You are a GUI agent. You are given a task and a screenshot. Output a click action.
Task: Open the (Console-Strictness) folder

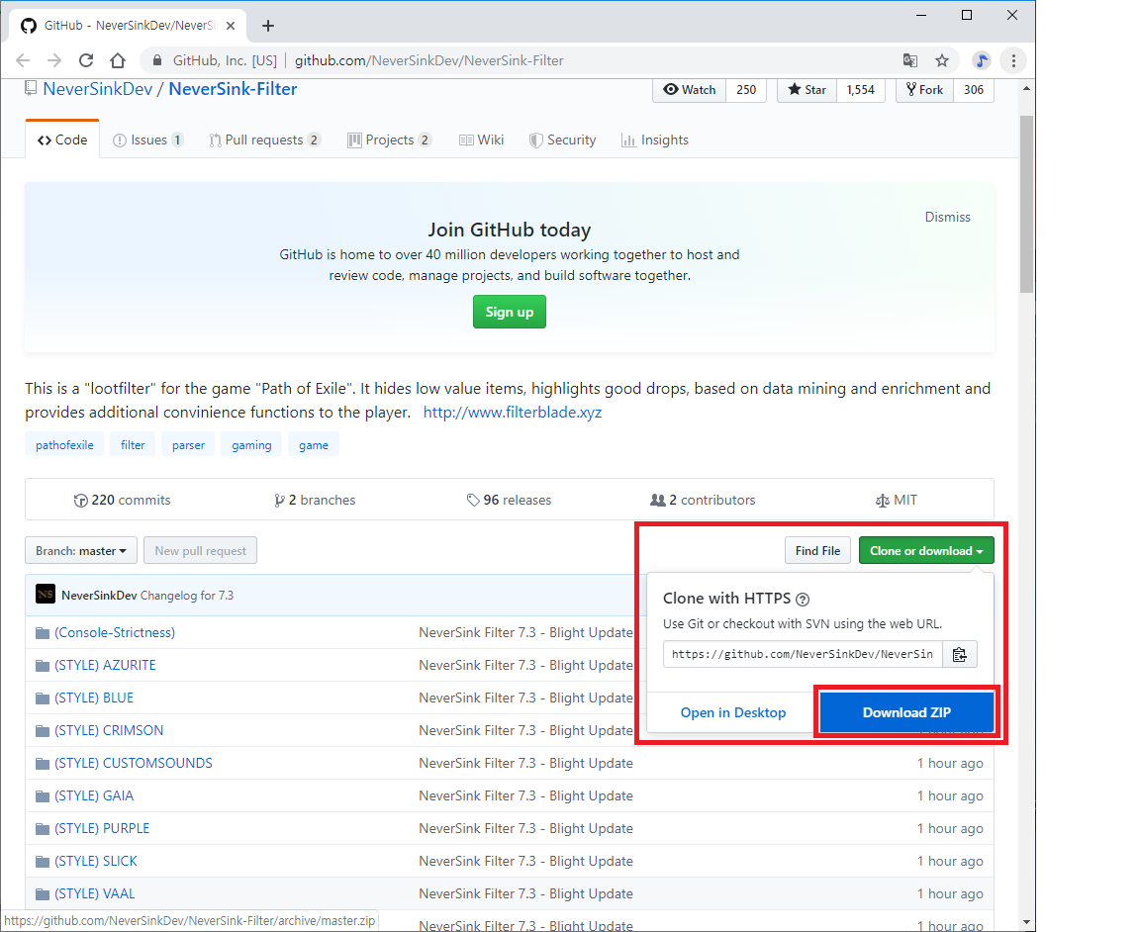point(115,632)
